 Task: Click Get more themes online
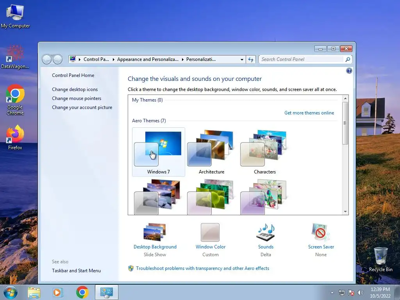point(309,113)
